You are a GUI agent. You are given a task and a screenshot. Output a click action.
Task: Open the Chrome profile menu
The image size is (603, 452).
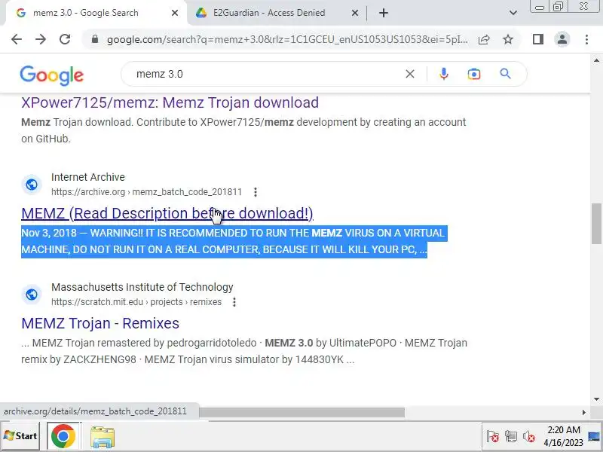tap(562, 39)
